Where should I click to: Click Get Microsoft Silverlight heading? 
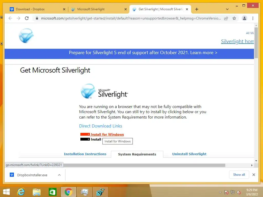point(55,70)
